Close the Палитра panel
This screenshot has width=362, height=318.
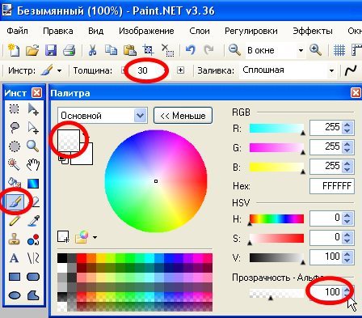point(356,93)
